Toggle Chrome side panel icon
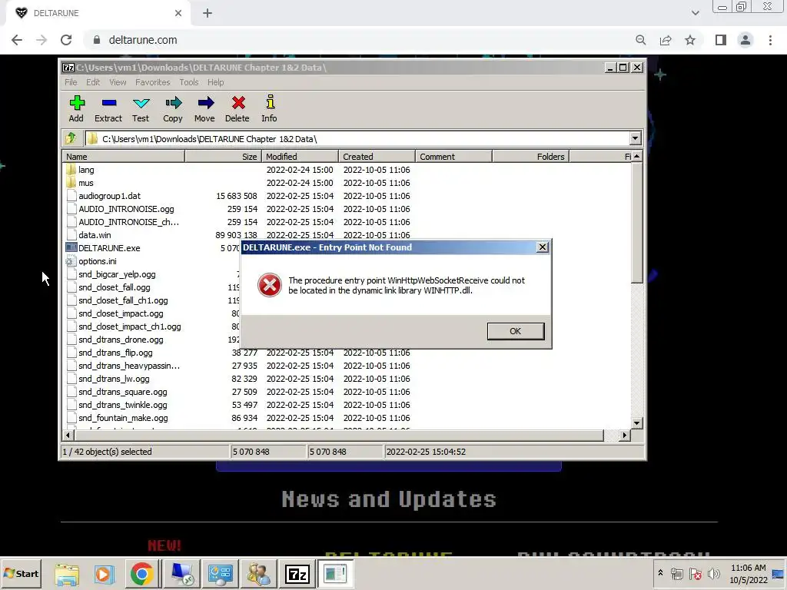 (721, 40)
